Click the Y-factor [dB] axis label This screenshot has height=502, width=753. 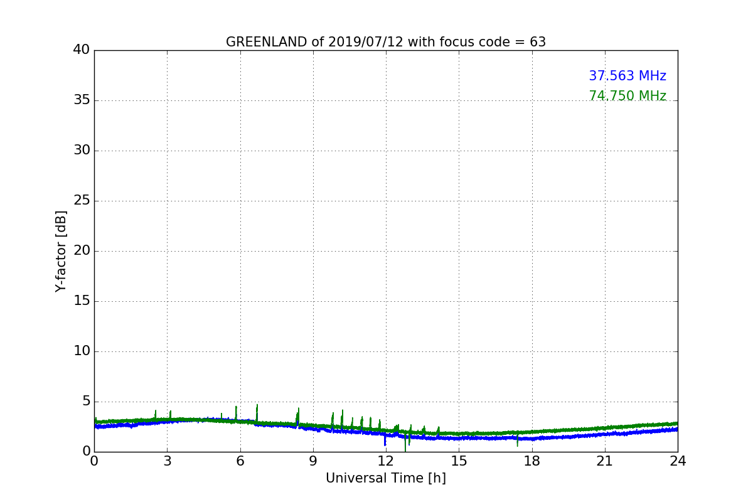pyautogui.click(x=61, y=251)
